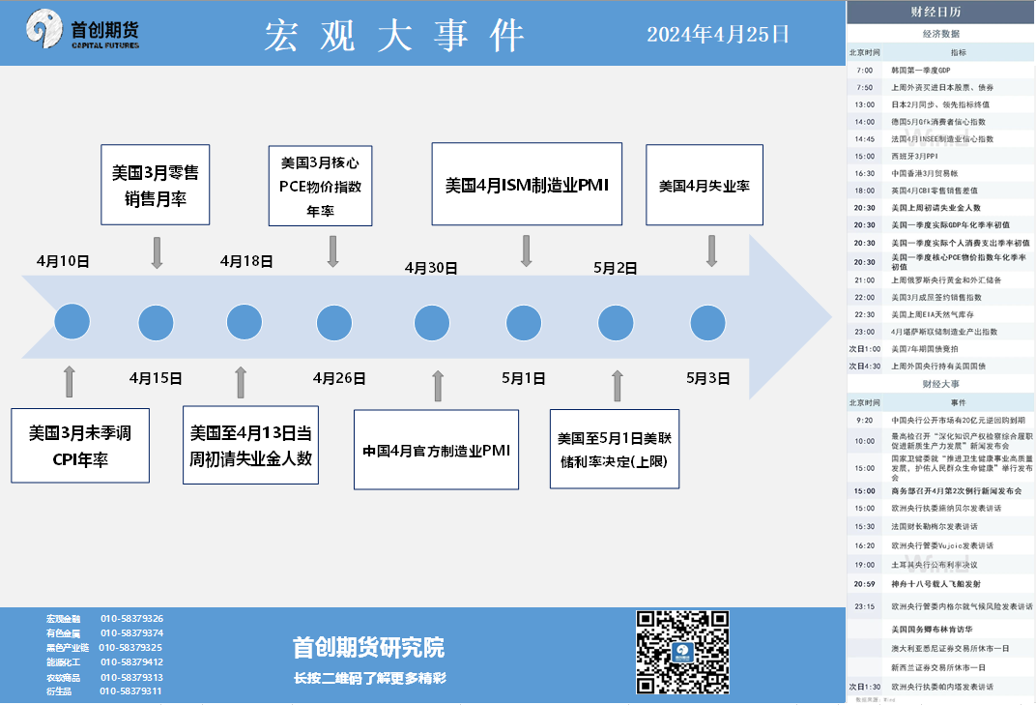Select the 中国香港3月贸易帐 row
This screenshot has width=1036, height=705.
tap(940, 173)
